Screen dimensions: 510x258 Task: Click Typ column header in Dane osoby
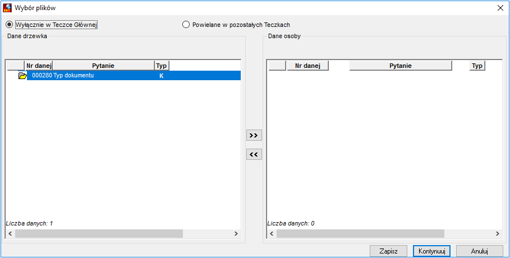tap(477, 66)
